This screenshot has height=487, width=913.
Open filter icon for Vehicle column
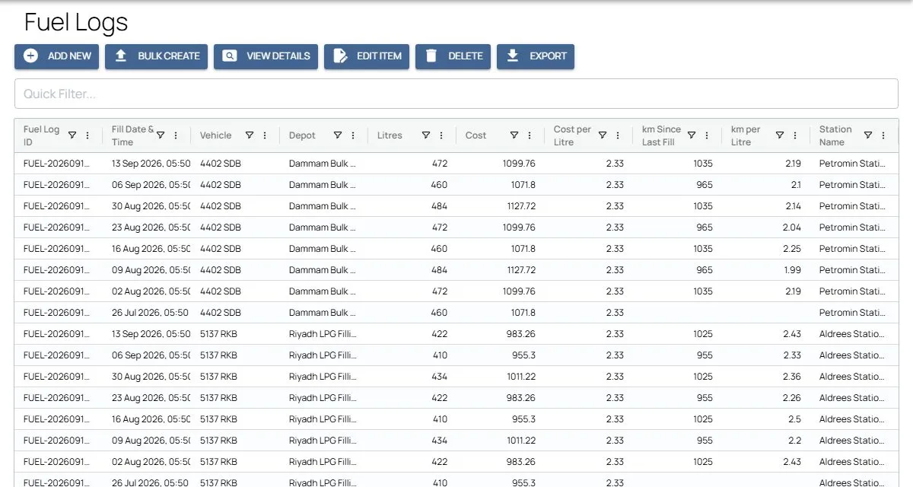[249, 135]
